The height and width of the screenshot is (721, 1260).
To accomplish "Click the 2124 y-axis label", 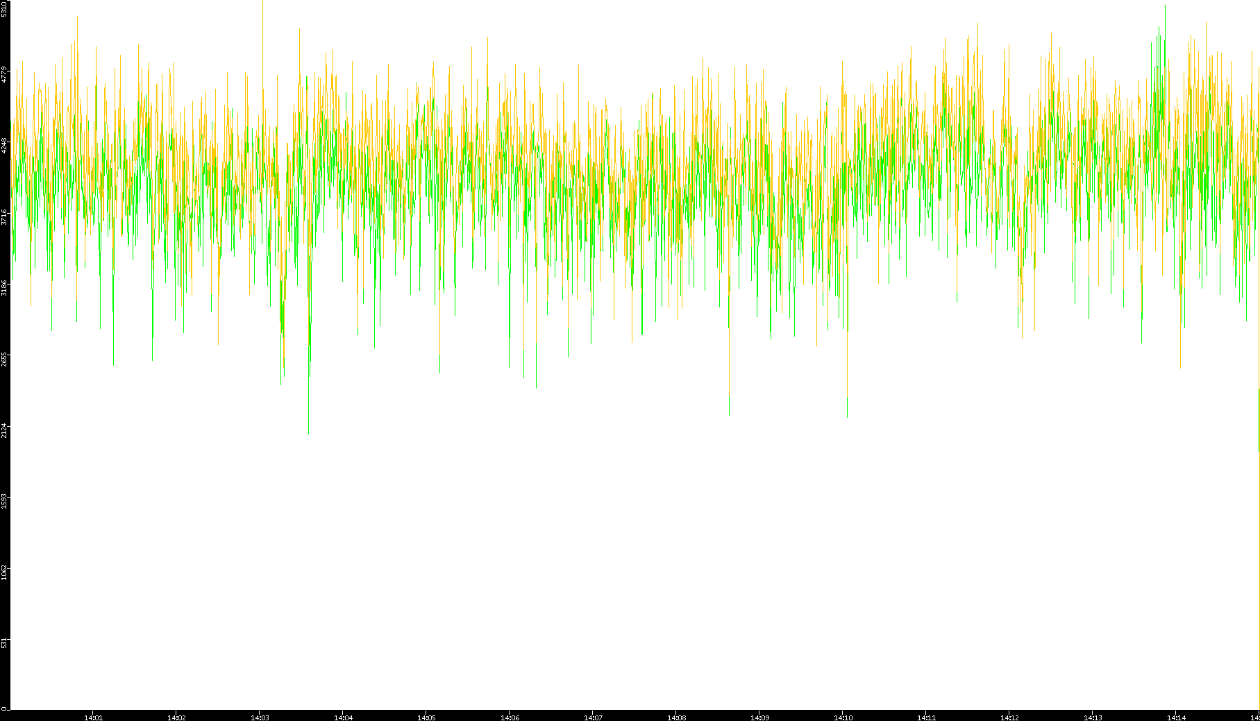I will (x=4, y=430).
